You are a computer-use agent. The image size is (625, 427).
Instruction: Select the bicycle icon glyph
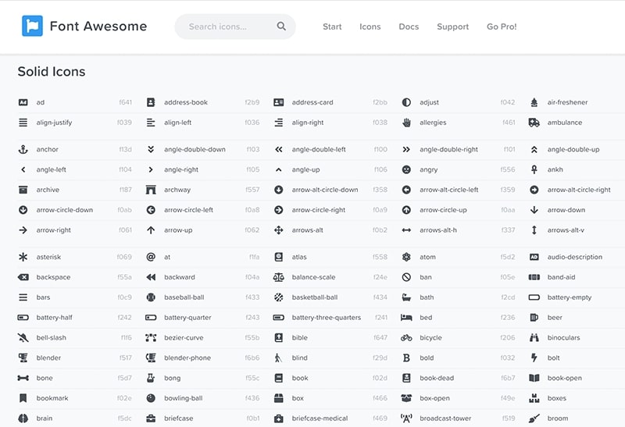(x=406, y=338)
